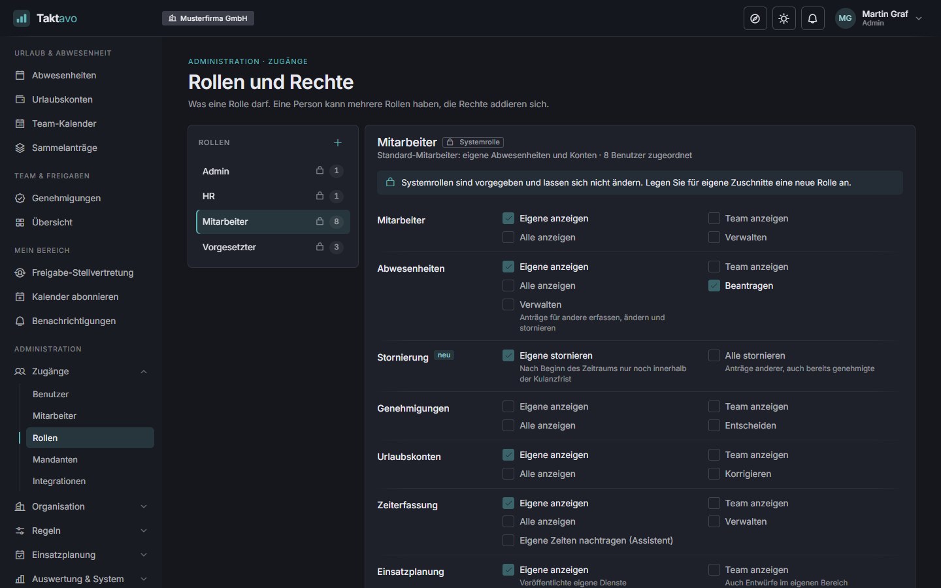Click the Sammelanträge layers icon

[x=20, y=148]
